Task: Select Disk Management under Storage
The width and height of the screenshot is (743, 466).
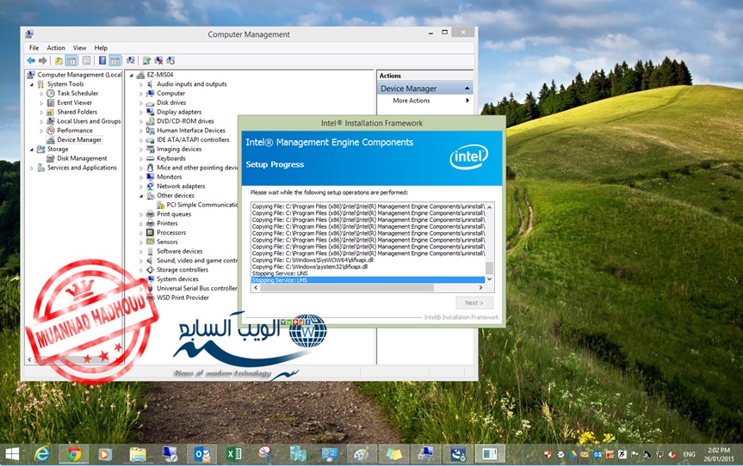Action: pos(82,158)
